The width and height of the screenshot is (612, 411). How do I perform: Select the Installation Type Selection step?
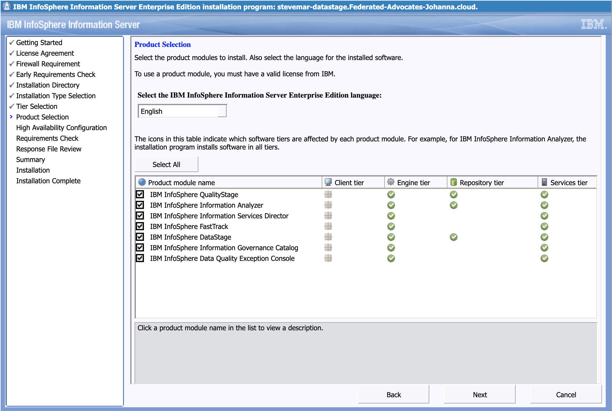[x=56, y=96]
